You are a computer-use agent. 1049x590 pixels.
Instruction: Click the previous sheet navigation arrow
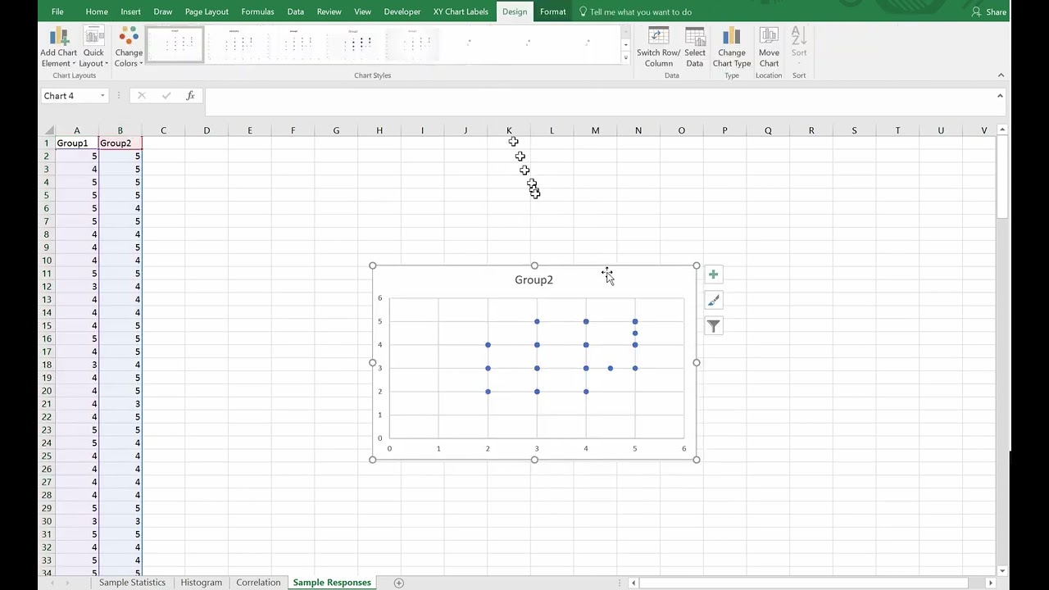coord(53,583)
